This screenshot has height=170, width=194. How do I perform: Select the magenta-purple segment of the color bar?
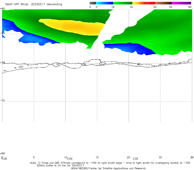pyautogui.click(x=181, y=3)
